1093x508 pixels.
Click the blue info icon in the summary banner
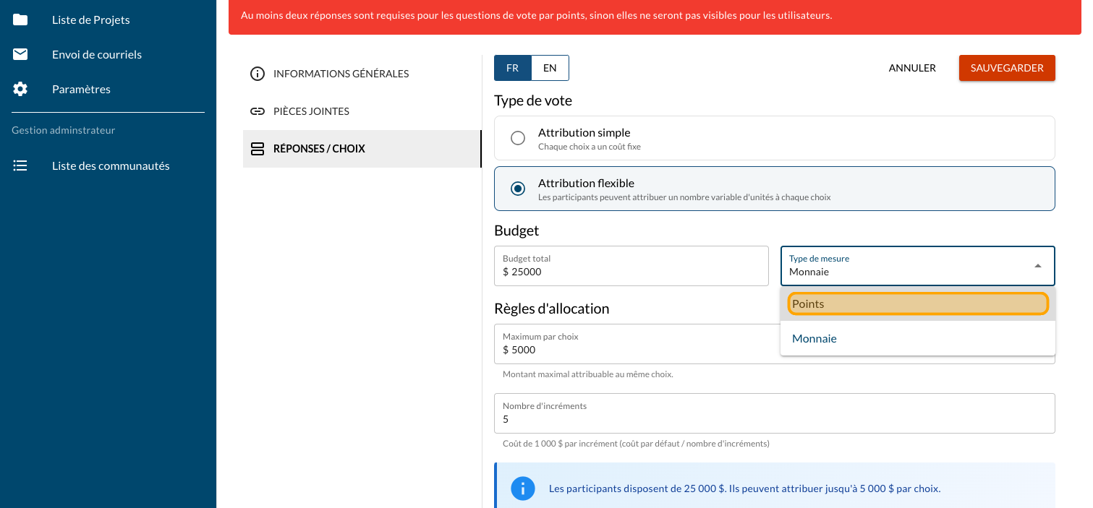522,488
